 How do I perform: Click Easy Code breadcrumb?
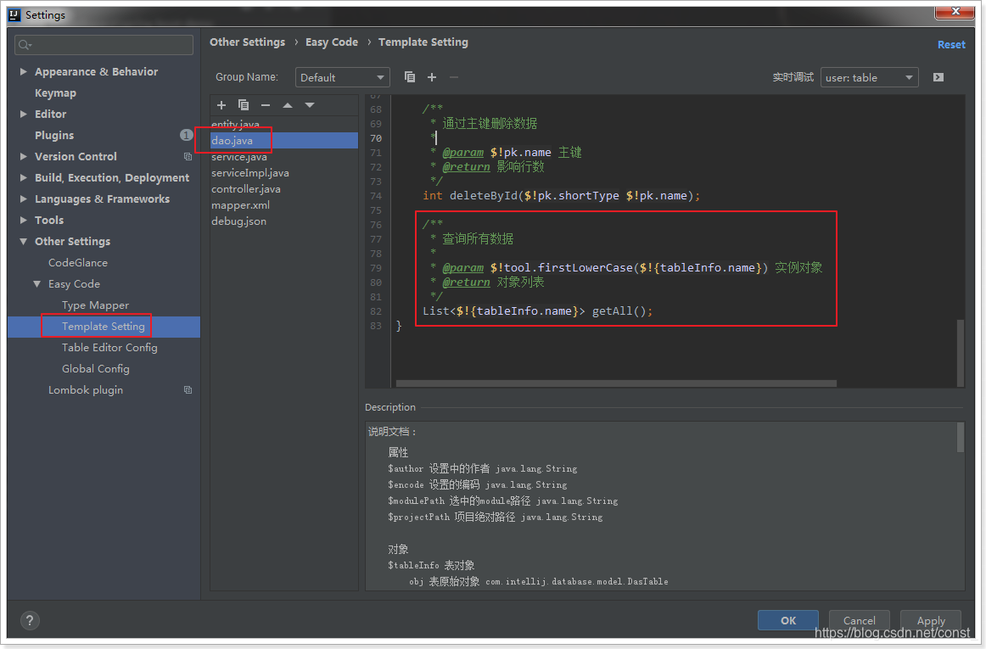click(x=332, y=42)
